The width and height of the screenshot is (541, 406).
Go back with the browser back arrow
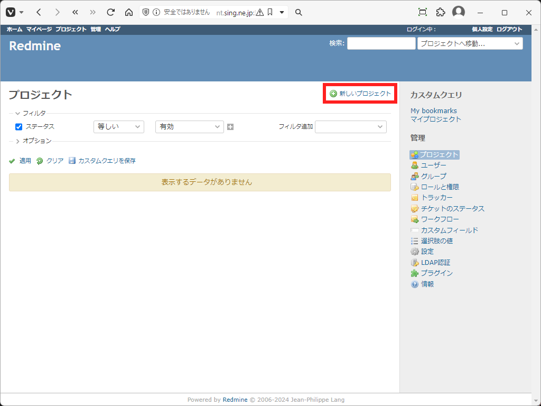(39, 13)
